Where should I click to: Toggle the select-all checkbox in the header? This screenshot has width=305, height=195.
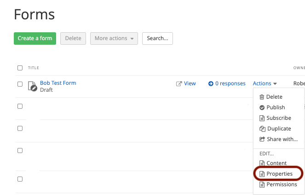point(20,68)
